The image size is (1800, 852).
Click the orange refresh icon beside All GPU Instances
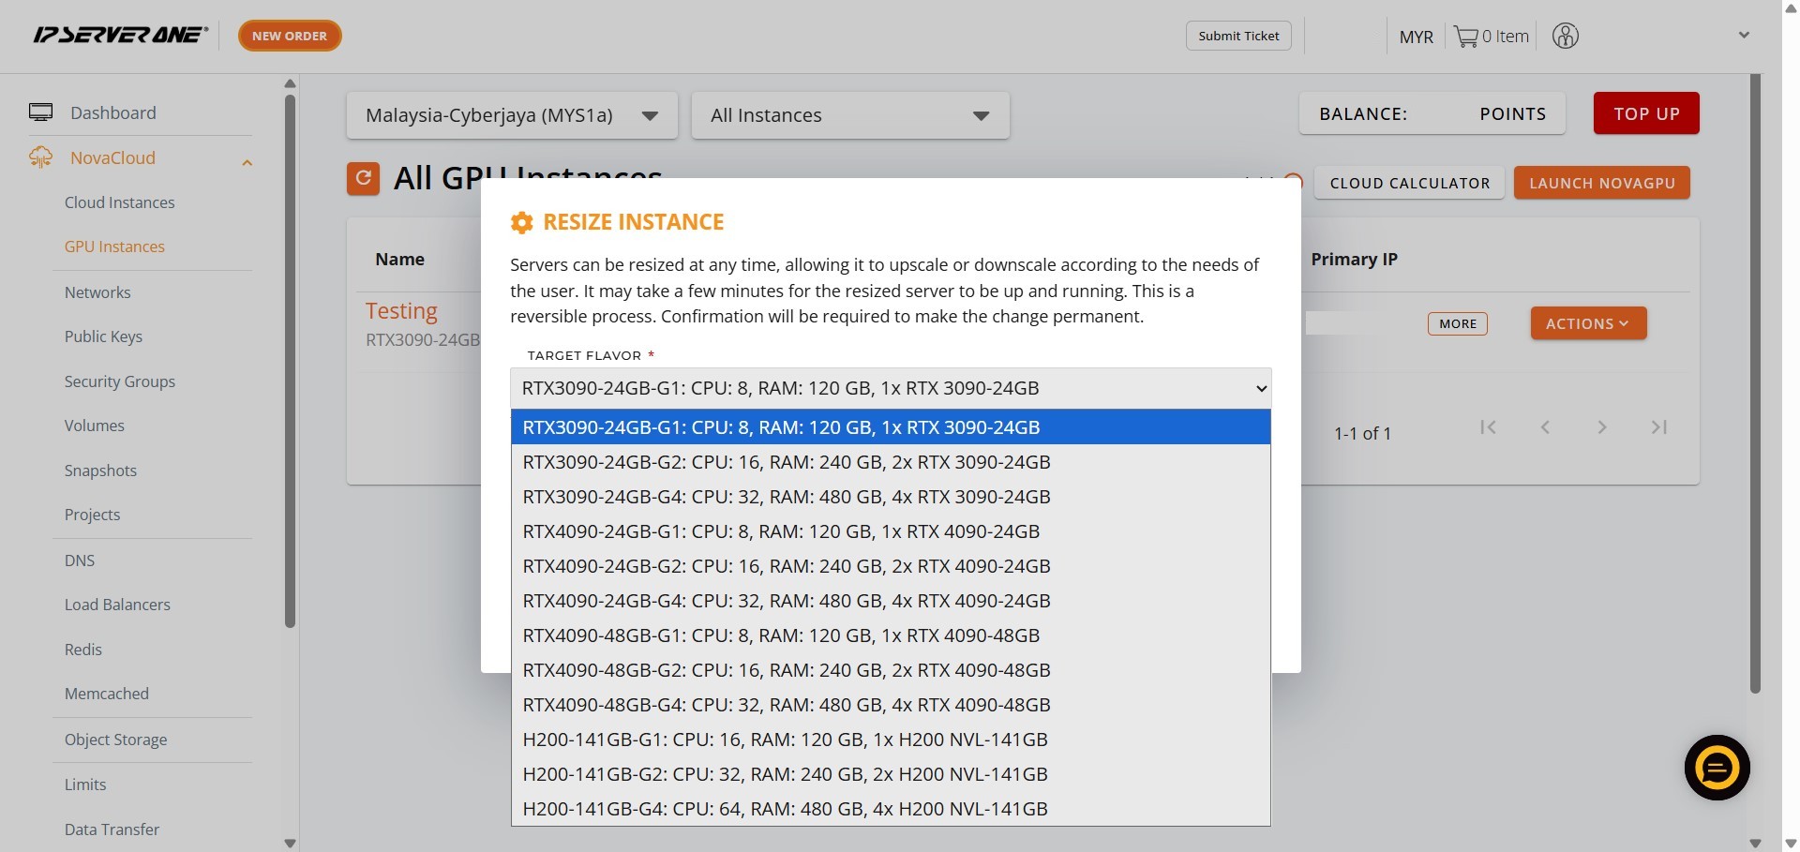coord(363,178)
